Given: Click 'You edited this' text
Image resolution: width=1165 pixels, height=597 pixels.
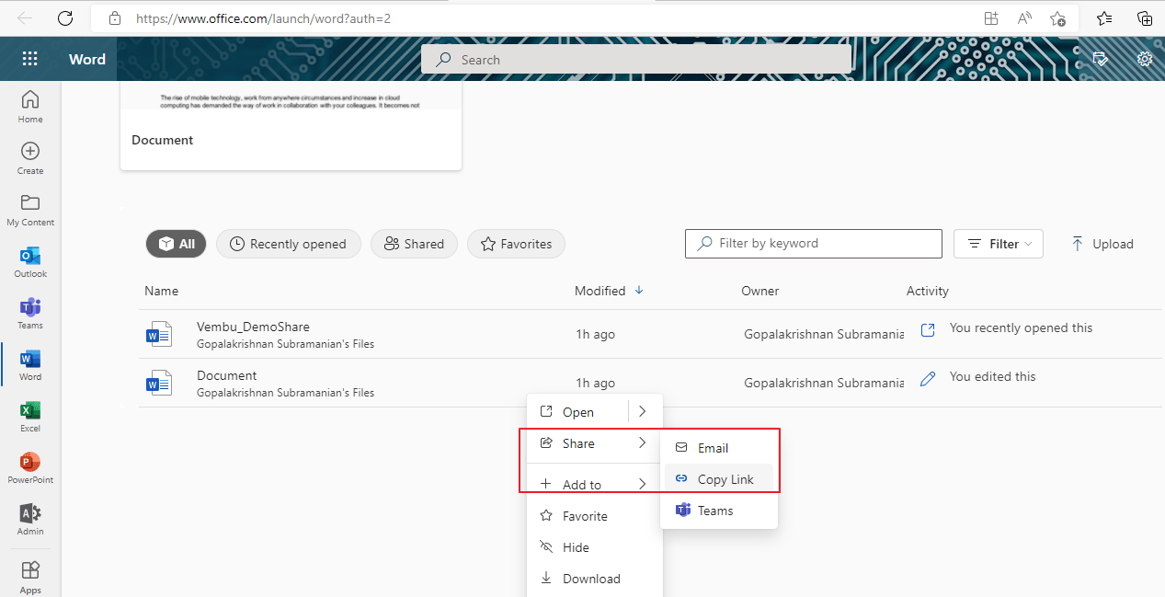Looking at the screenshot, I should pyautogui.click(x=993, y=376).
